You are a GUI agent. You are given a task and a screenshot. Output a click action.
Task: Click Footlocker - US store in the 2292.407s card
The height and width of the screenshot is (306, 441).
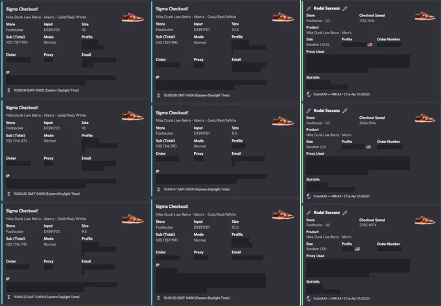tap(318, 225)
